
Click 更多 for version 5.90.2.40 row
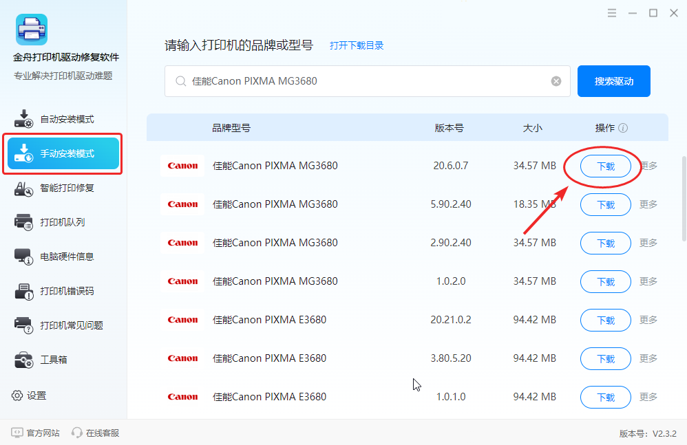[648, 204]
